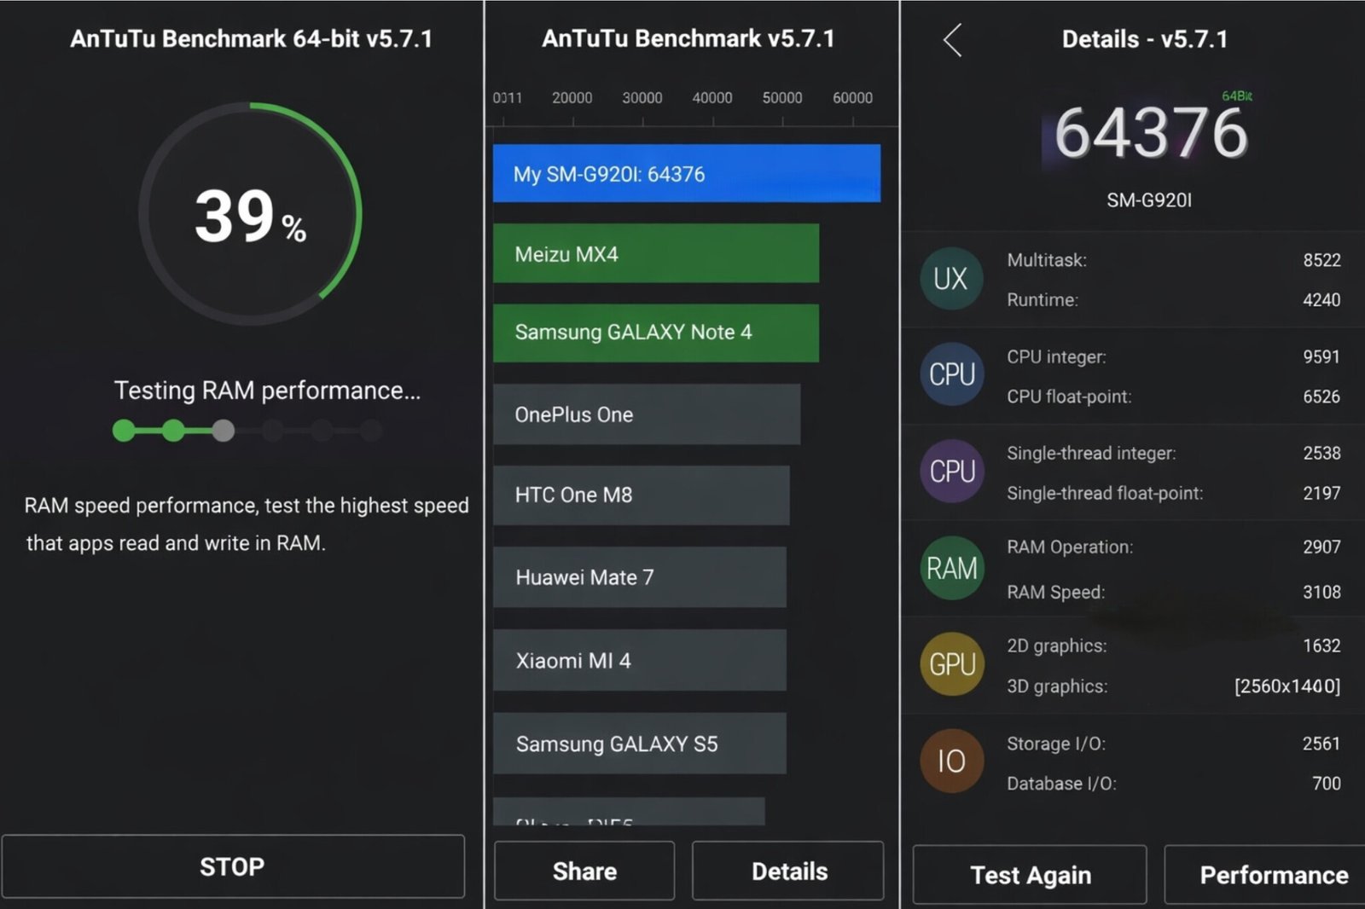
Task: Select the RAM category icon
Action: 951,568
